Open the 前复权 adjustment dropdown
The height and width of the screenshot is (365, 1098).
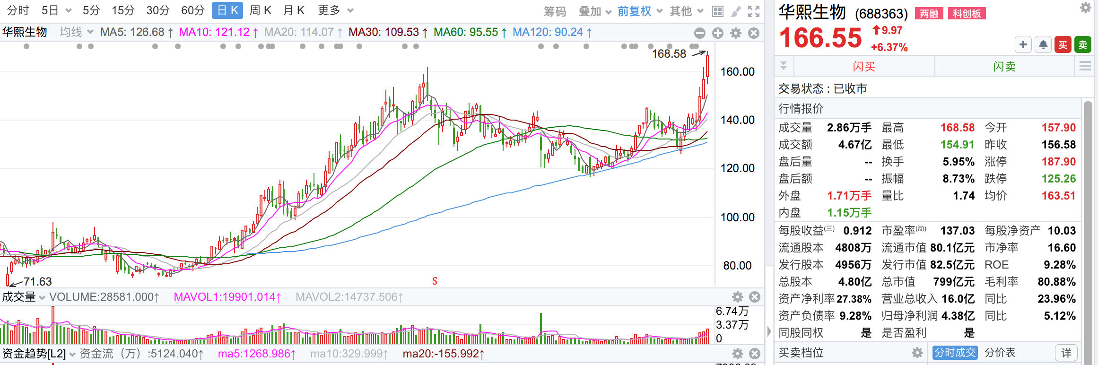click(x=639, y=11)
